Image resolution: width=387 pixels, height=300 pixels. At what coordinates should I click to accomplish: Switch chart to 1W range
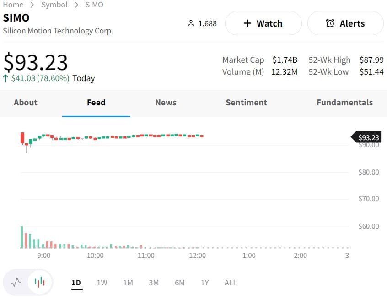pos(102,283)
